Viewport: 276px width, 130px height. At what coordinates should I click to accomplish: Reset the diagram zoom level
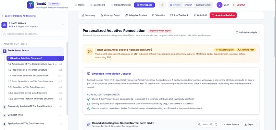(x=216, y=125)
